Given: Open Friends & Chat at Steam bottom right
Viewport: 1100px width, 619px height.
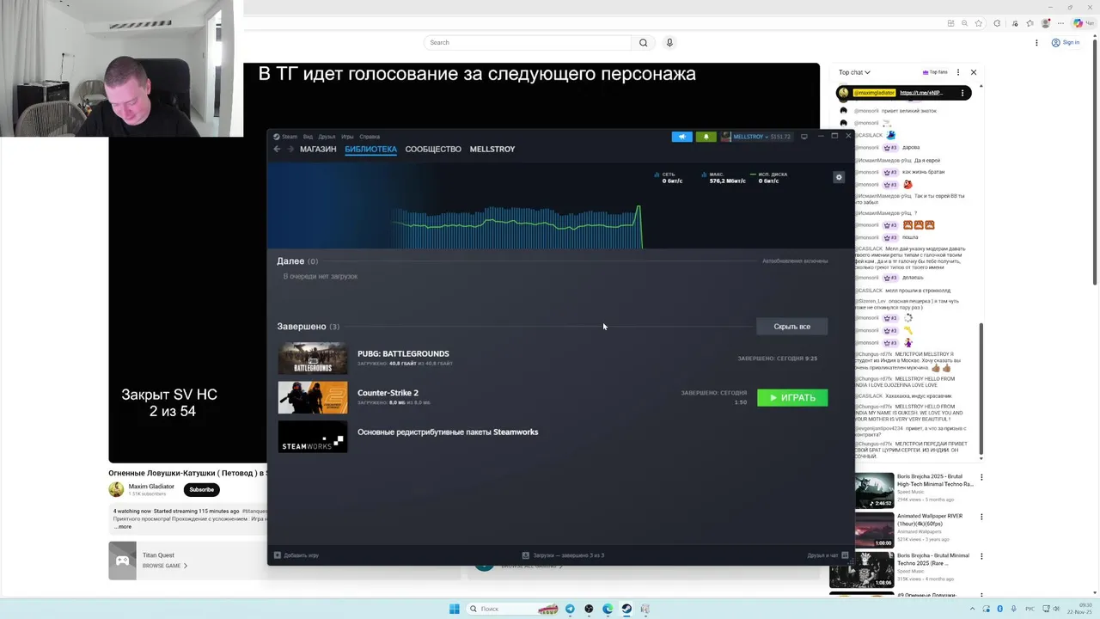Looking at the screenshot, I should tap(828, 555).
